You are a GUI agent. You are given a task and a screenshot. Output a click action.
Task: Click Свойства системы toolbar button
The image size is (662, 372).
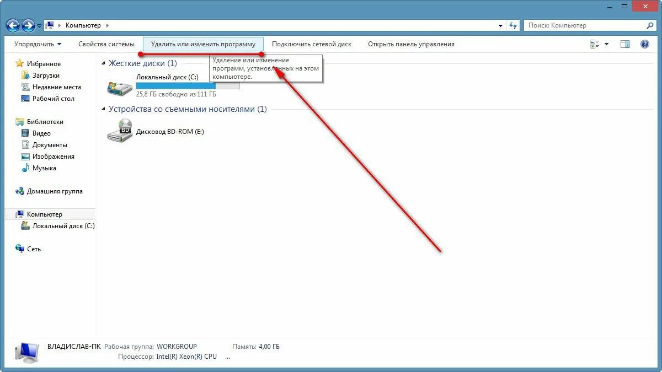point(106,44)
